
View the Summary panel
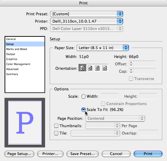click(x=25, y=74)
